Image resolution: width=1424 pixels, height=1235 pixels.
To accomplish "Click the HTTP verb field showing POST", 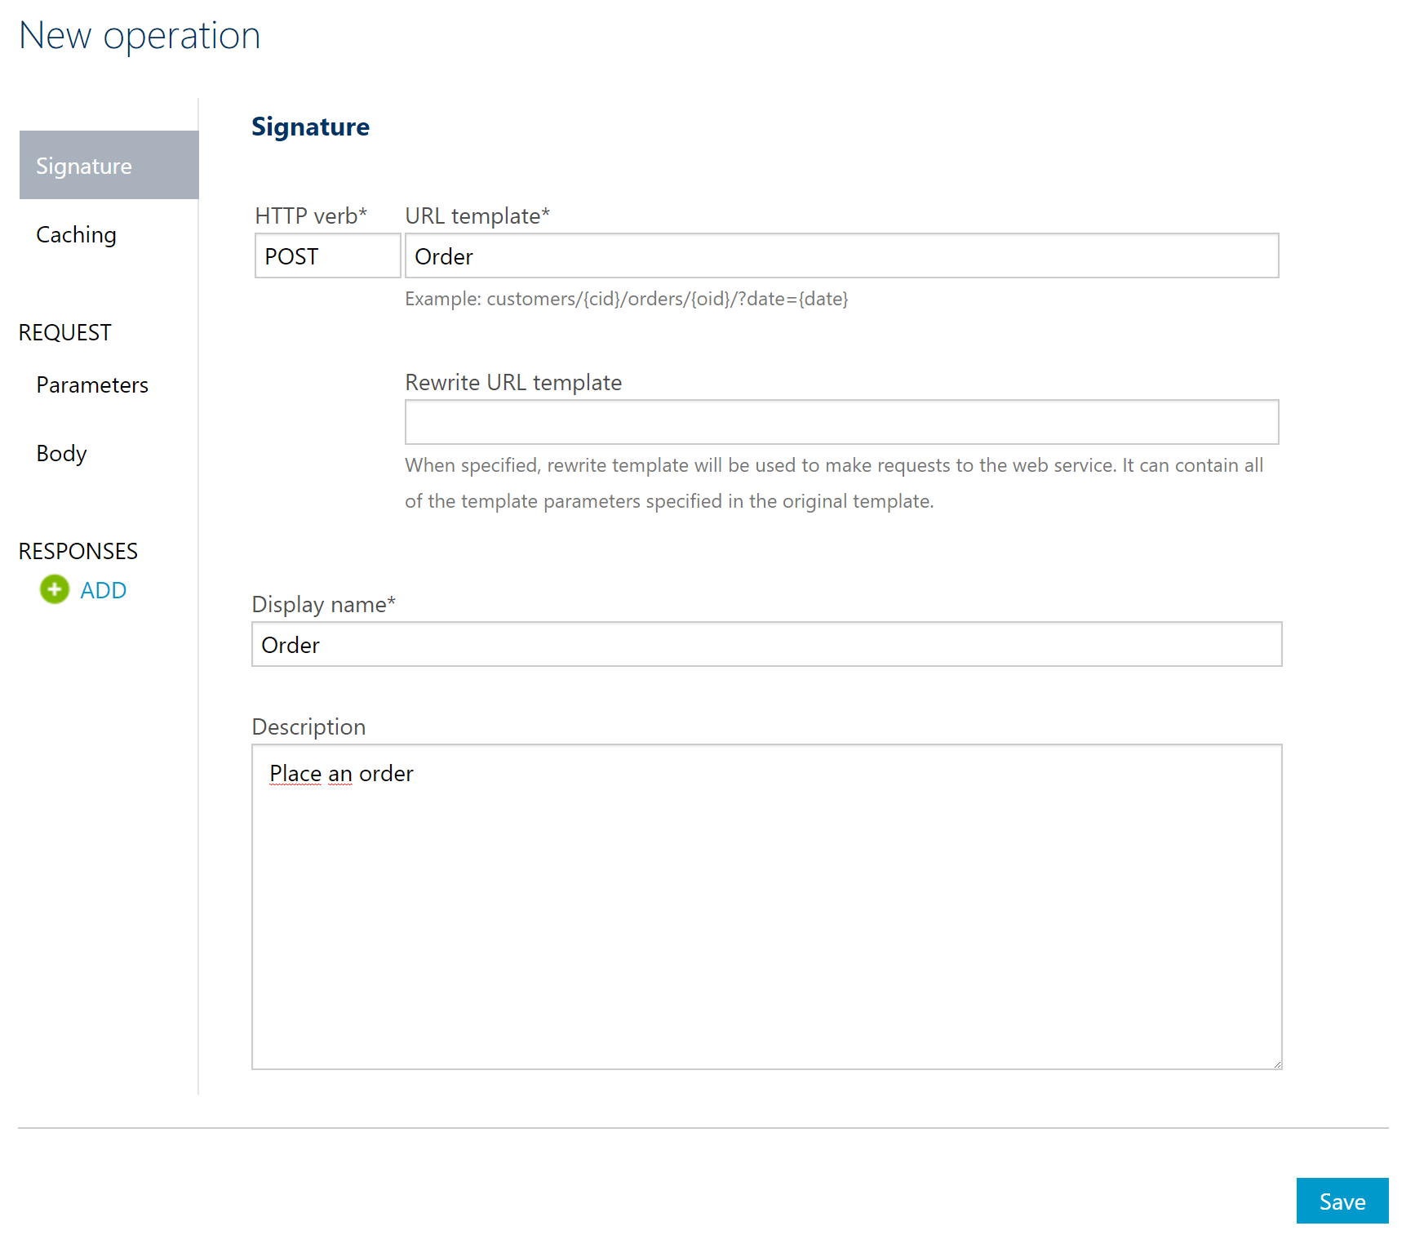I will click(x=326, y=255).
